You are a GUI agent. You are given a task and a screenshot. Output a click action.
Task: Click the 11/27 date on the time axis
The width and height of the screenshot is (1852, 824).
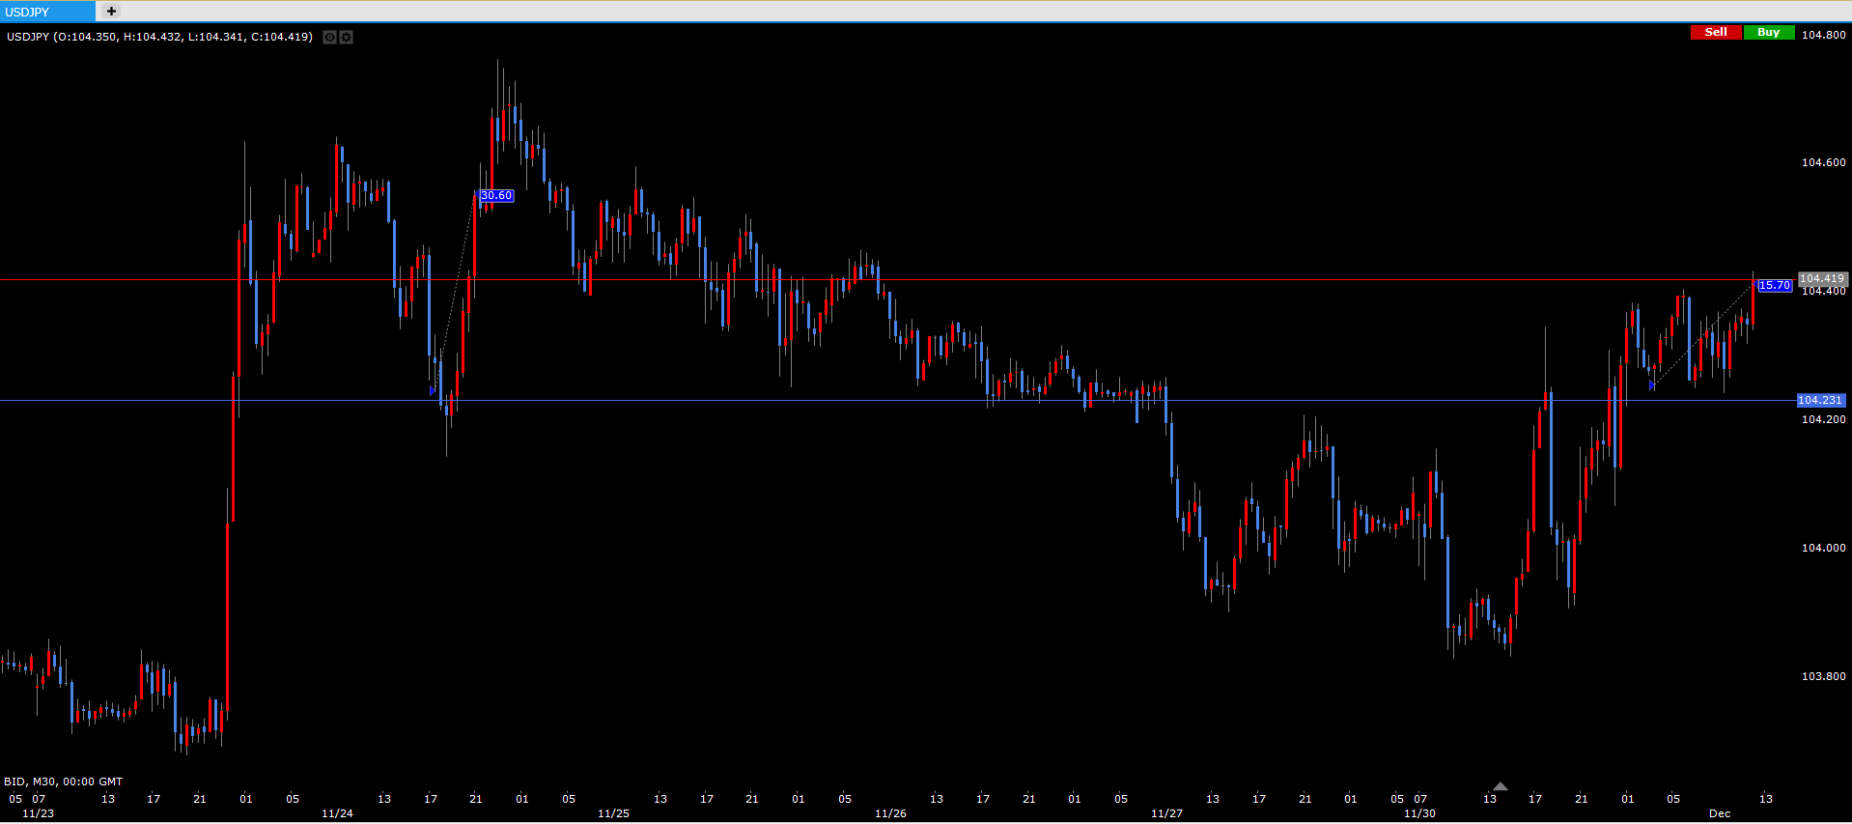click(1166, 813)
